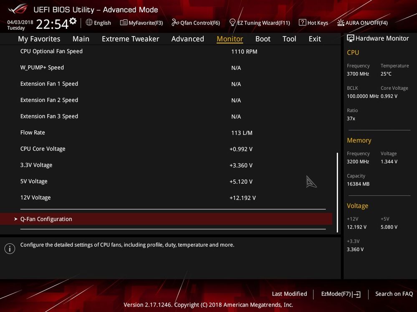Screen dimensions: 417x312
Task: Open Hot Keys question mark icon
Action: (x=302, y=22)
